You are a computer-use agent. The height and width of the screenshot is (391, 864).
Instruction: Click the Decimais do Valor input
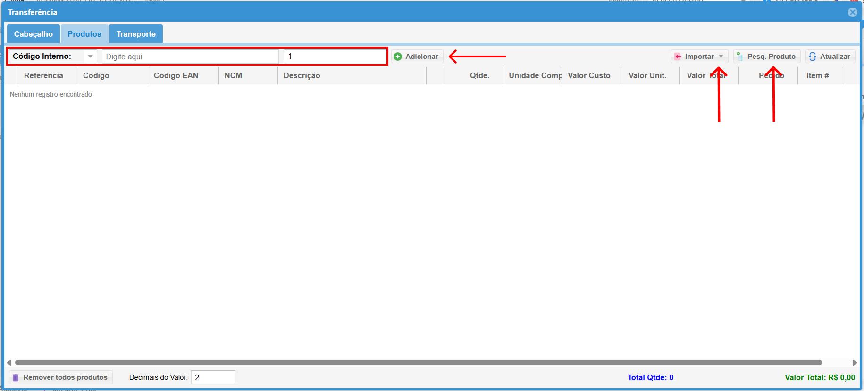(x=213, y=377)
